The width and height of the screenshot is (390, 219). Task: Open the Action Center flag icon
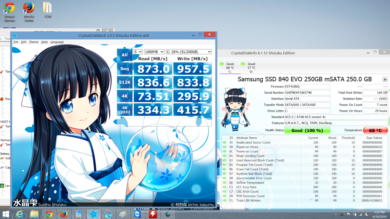click(348, 214)
